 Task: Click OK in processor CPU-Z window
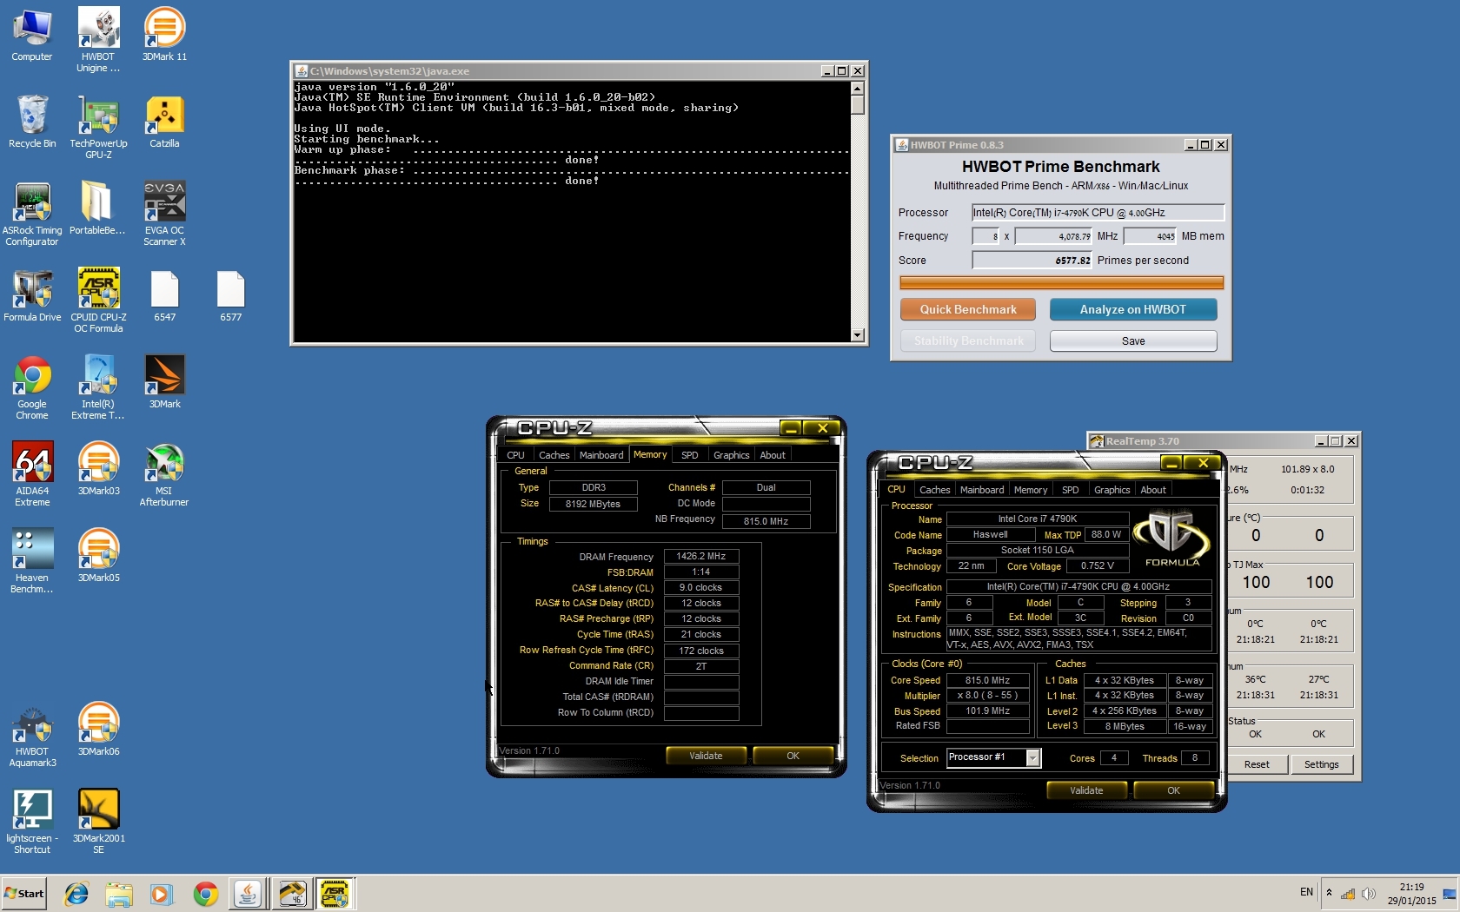click(1173, 790)
